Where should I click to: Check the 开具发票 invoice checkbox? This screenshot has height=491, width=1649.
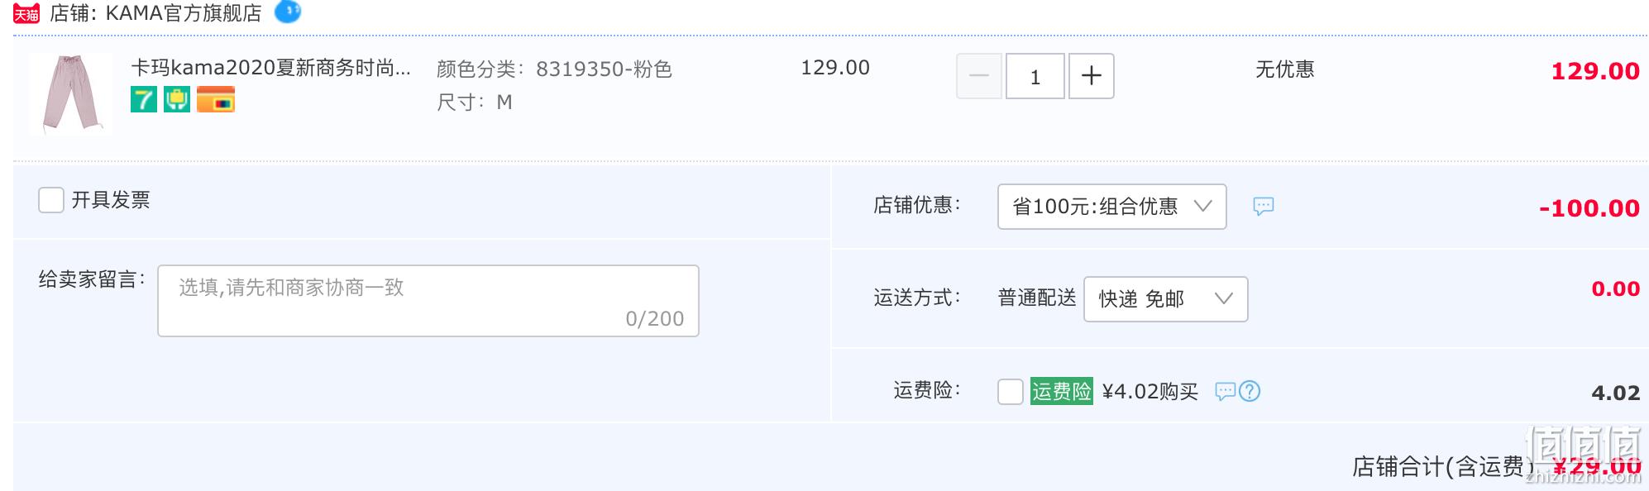click(51, 200)
